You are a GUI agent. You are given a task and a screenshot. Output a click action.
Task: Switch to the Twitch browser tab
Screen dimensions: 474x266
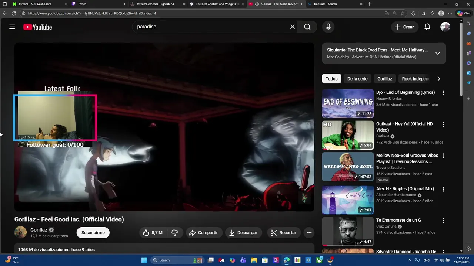coord(98,4)
